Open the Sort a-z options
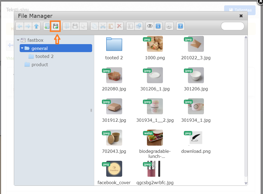 pyautogui.click(x=169, y=26)
